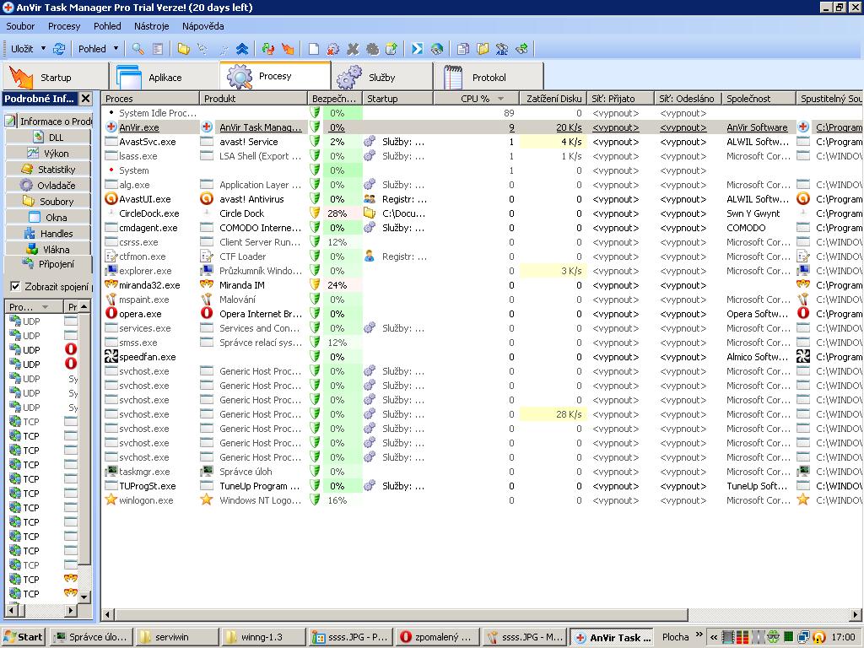Image resolution: width=864 pixels, height=648 pixels.
Task: Select the CircleDock.exe process row
Action: coord(482,213)
